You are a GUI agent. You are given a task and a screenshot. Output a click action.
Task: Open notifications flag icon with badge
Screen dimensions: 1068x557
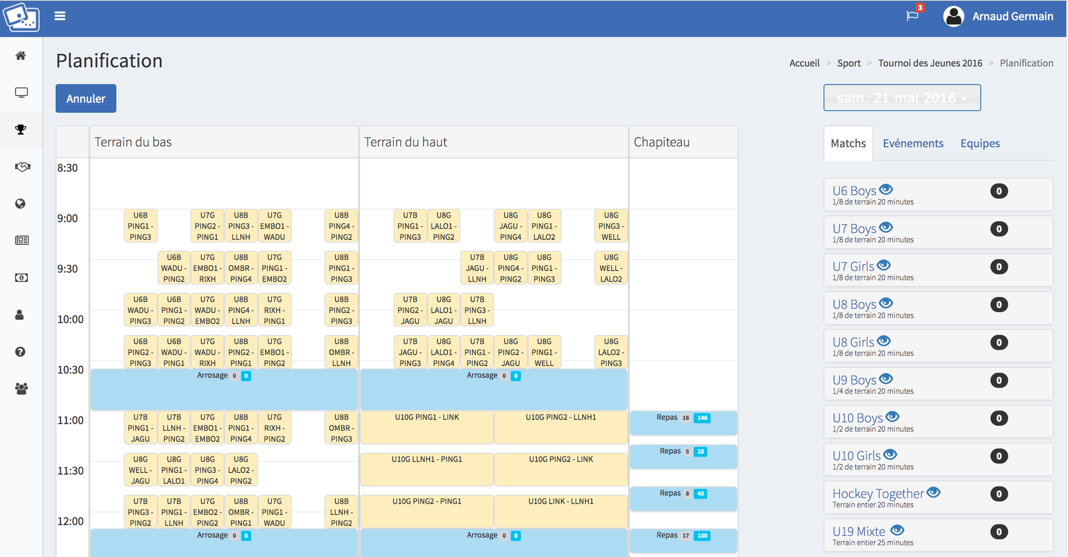click(x=912, y=16)
